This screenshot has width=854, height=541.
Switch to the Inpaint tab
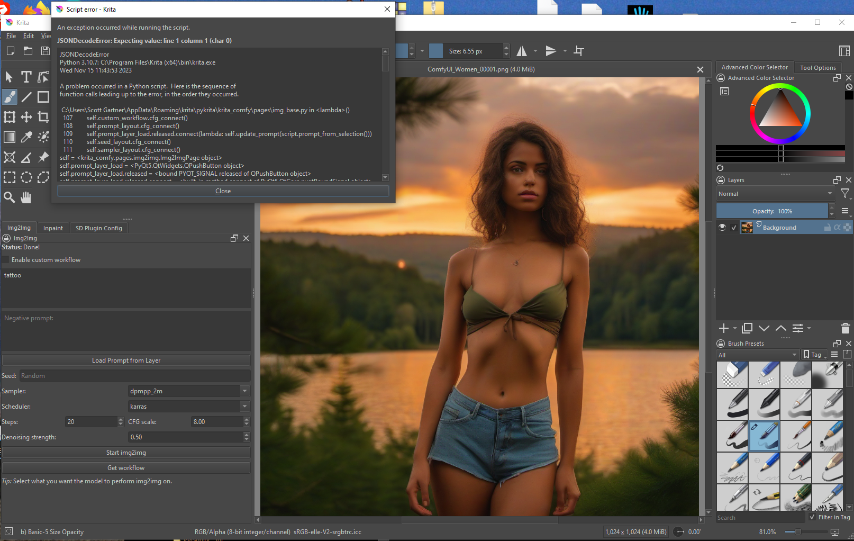(x=53, y=228)
